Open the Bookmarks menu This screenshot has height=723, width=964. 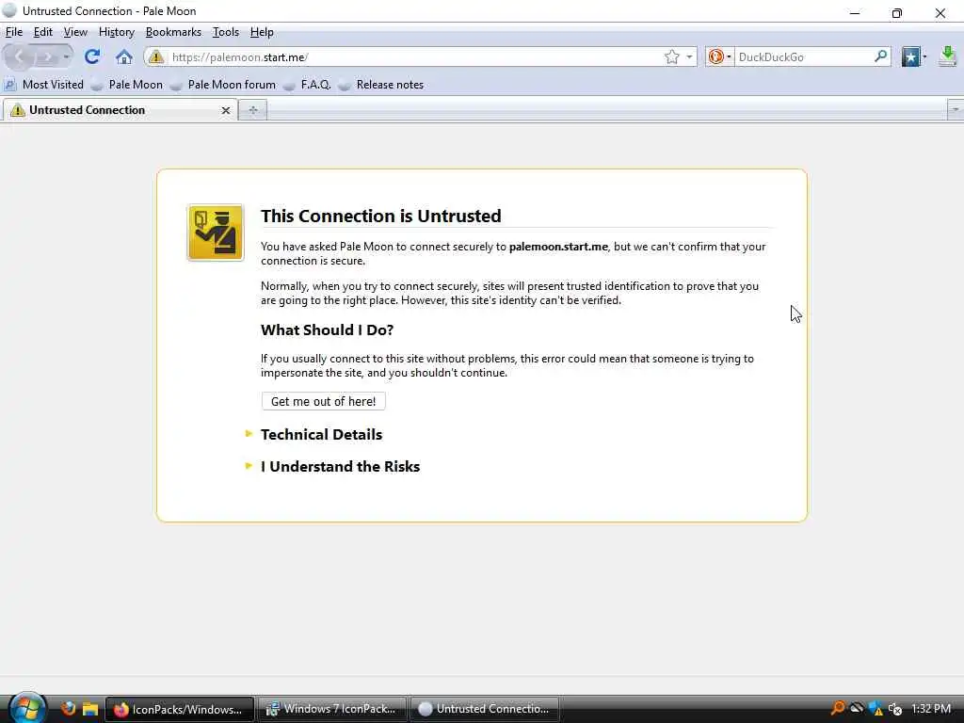pos(173,32)
